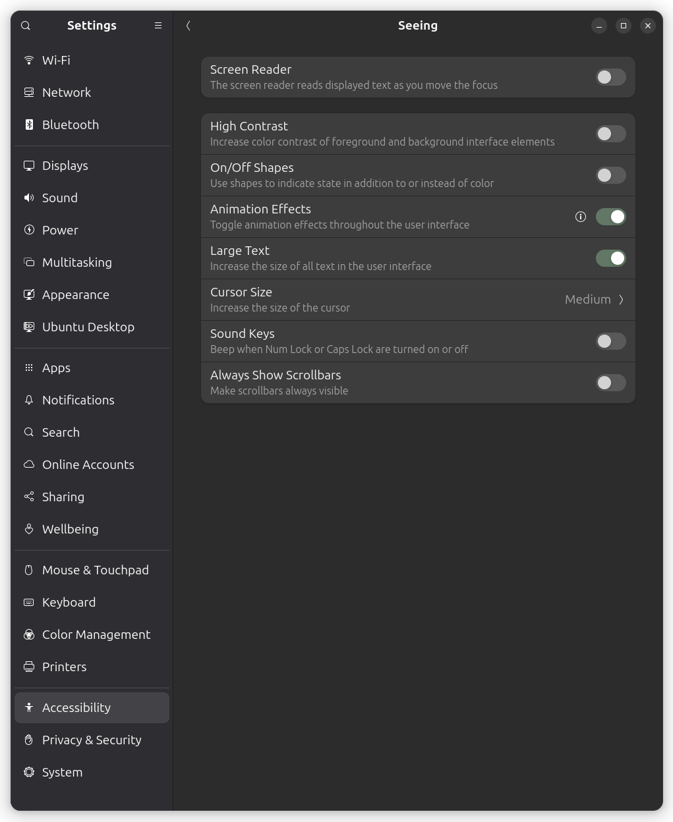The image size is (673, 822).
Task: Click the Printers icon in sidebar
Action: coord(29,667)
